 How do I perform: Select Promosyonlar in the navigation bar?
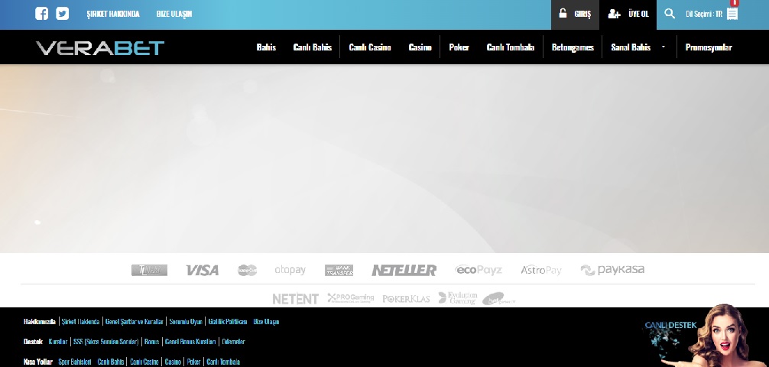tap(709, 47)
